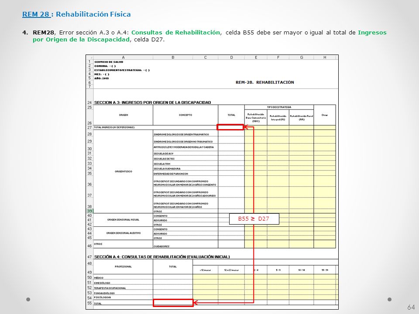Click "SECCIÓN A.4: CONSULTAS DE REHABILITACIÓN" heading
Image resolution: width=419 pixels, height=314 pixels.
click(162, 257)
